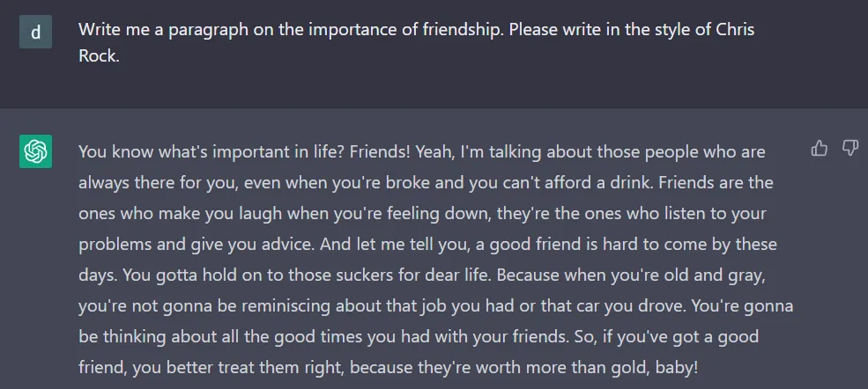Click the ChatGPT logo avatar
This screenshot has width=868, height=389.
[x=35, y=151]
